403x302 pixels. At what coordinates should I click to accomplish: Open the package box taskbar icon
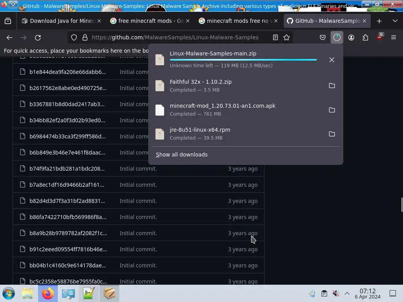(x=109, y=293)
